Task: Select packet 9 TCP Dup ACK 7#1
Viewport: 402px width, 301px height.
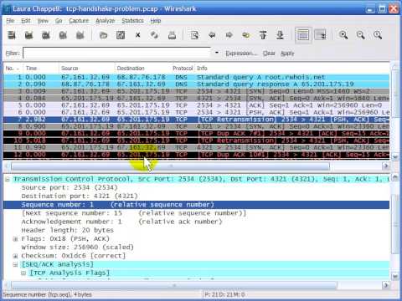Action: [x=197, y=134]
